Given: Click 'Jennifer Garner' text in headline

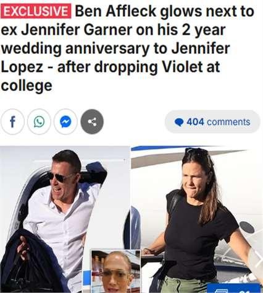Looking at the screenshot, I should coord(77,30).
